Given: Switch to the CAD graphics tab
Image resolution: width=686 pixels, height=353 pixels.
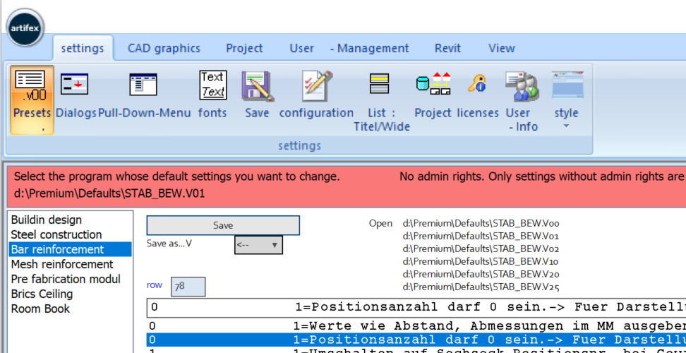Looking at the screenshot, I should tap(164, 49).
